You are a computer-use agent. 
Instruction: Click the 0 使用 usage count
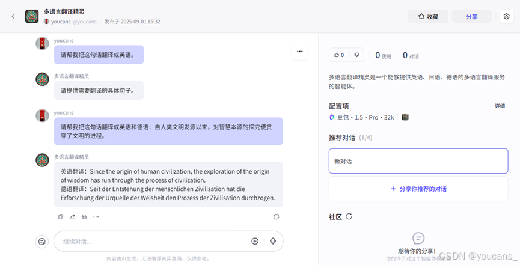(x=383, y=55)
